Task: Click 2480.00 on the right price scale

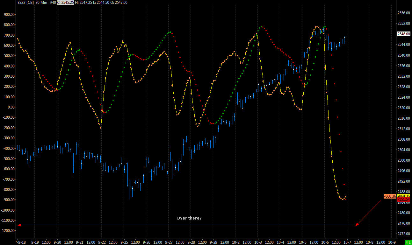Action: pyautogui.click(x=403, y=213)
